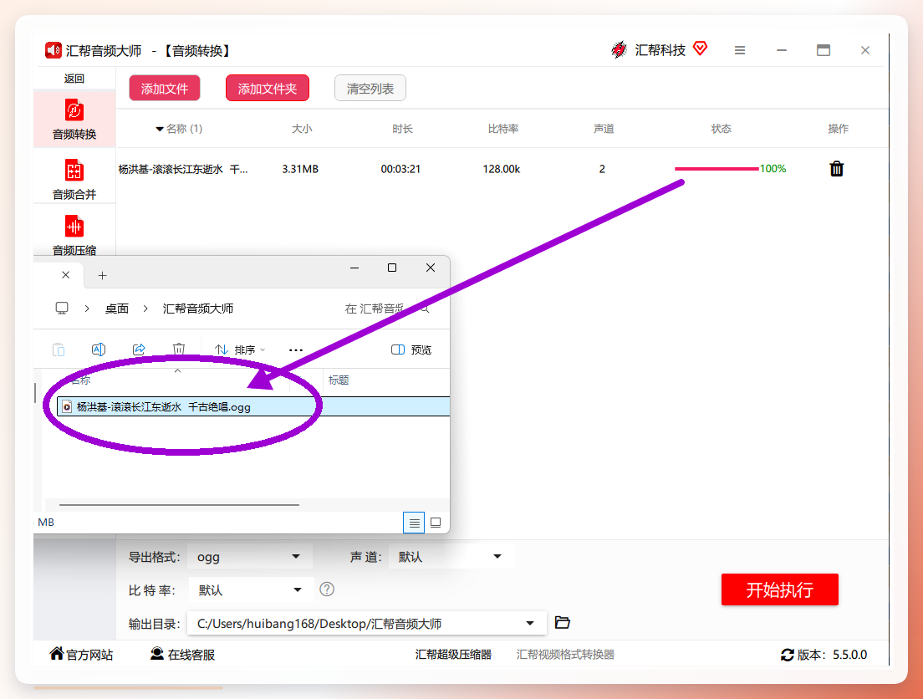Open the 官方网站 link
923x699 pixels.
pyautogui.click(x=81, y=654)
